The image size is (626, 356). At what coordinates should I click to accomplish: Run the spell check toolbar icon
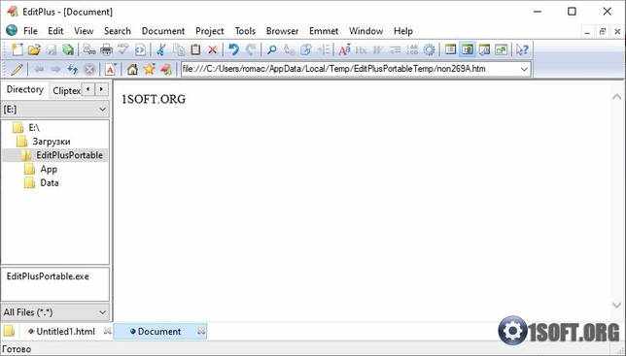[122, 49]
